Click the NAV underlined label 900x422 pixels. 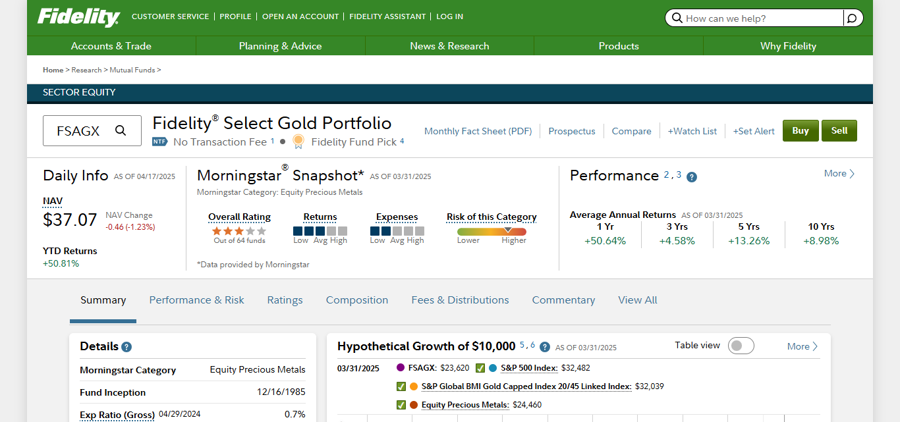[53, 201]
